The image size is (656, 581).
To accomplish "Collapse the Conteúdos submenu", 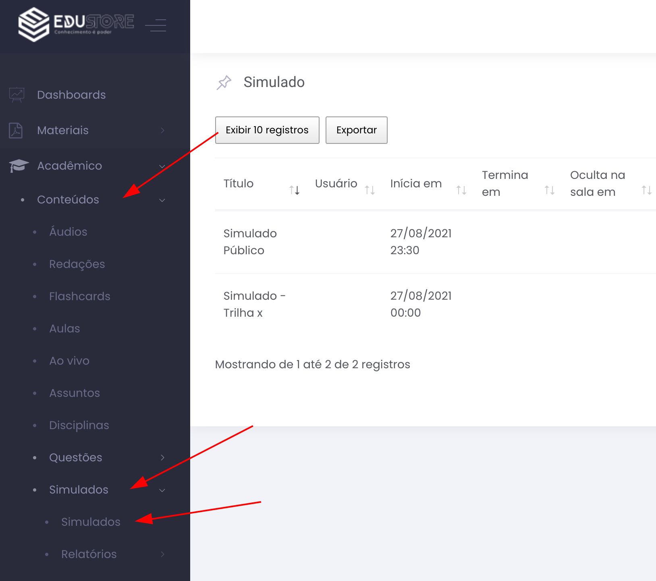I will (162, 200).
